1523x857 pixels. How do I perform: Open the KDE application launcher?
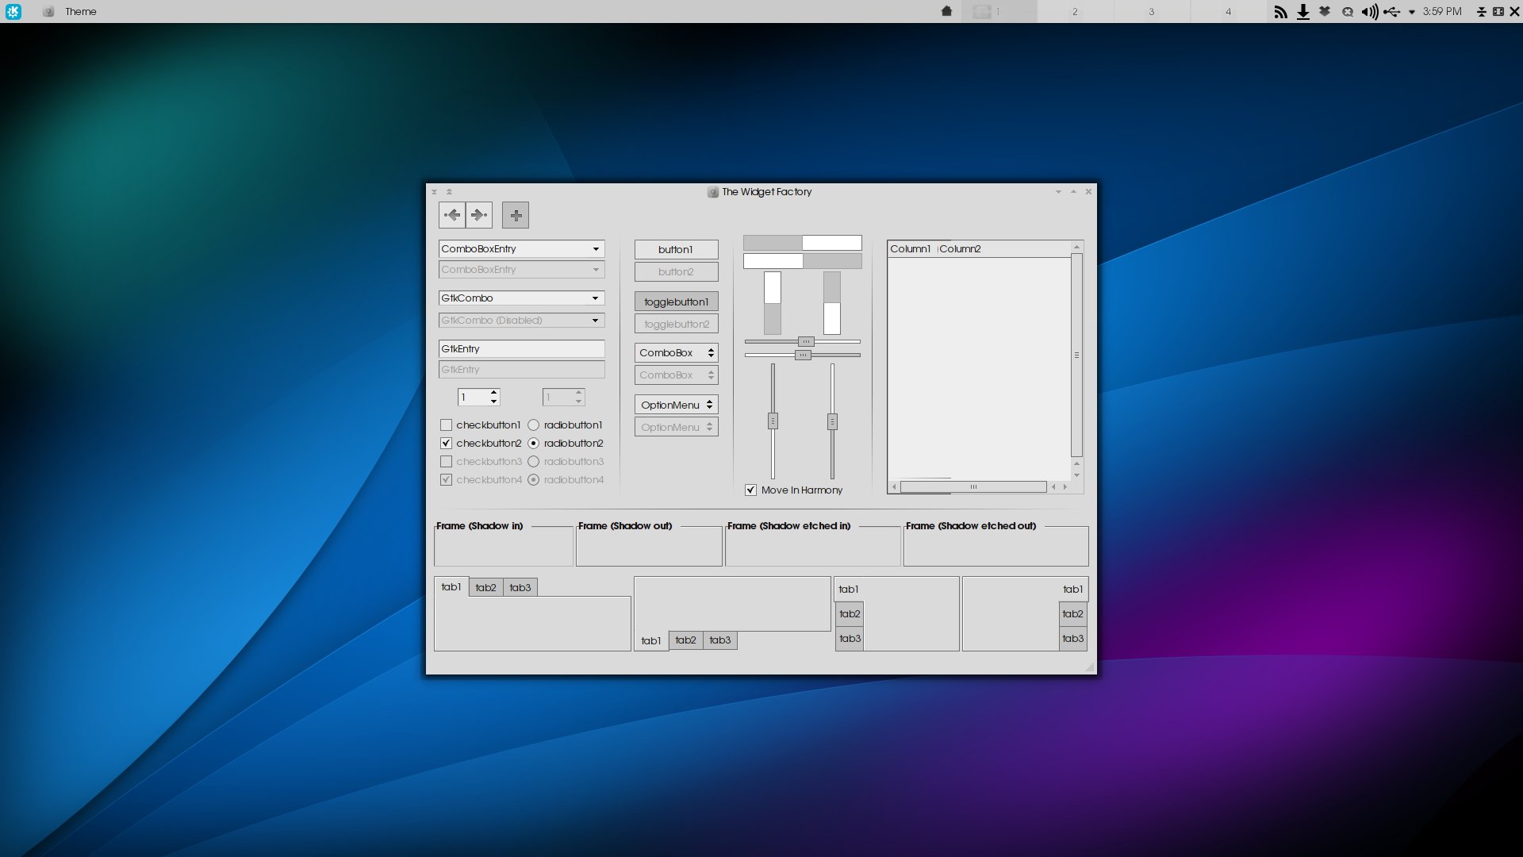click(x=13, y=11)
